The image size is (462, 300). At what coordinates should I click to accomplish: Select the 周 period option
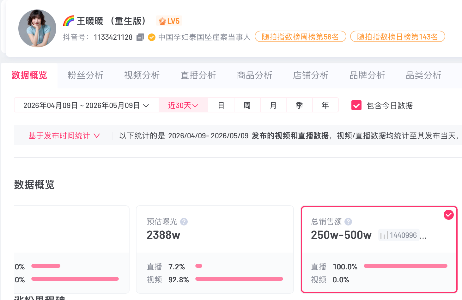[x=247, y=105]
